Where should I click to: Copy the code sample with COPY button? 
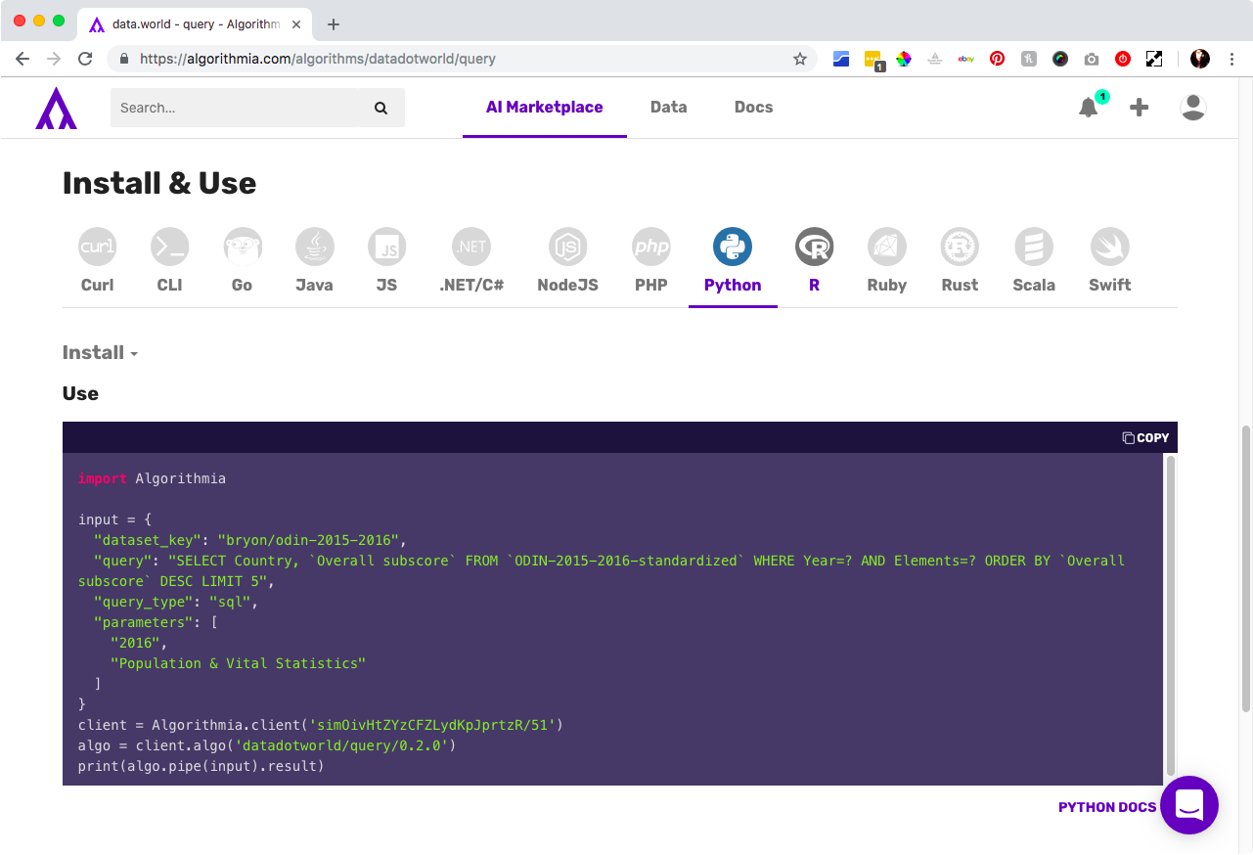tap(1145, 437)
